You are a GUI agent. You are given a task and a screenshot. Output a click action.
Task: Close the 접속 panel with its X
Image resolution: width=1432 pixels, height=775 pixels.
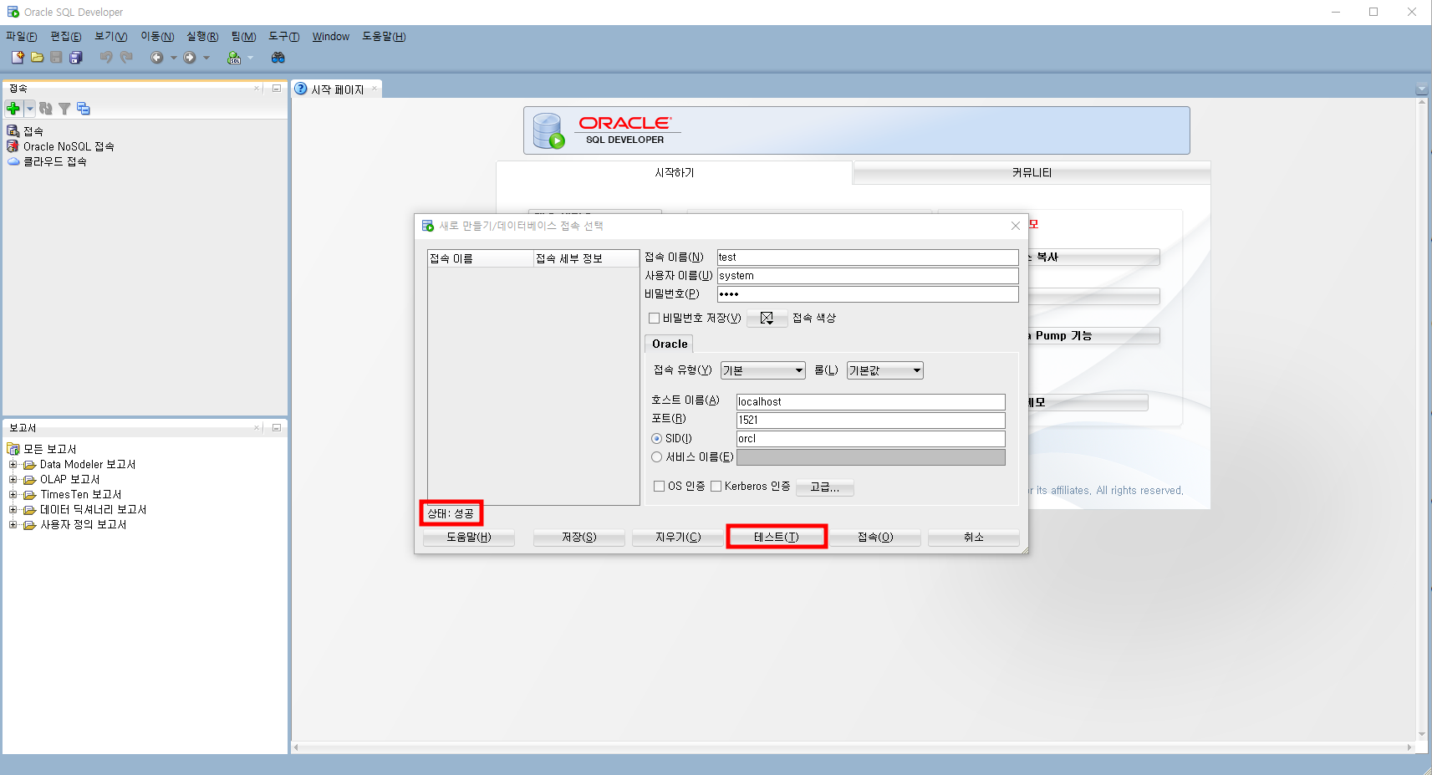(x=257, y=88)
